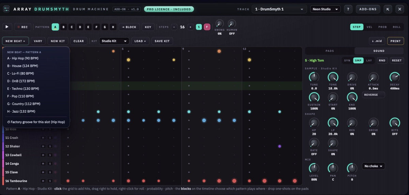Turn the Decay knob
The height and width of the screenshot is (195, 409).
395,77
